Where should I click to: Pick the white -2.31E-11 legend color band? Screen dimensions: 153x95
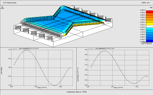tap(149, 26)
